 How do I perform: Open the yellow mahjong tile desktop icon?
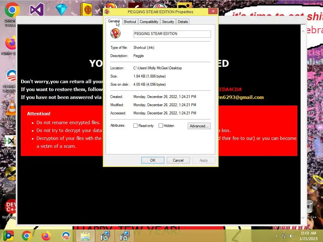coord(86,9)
